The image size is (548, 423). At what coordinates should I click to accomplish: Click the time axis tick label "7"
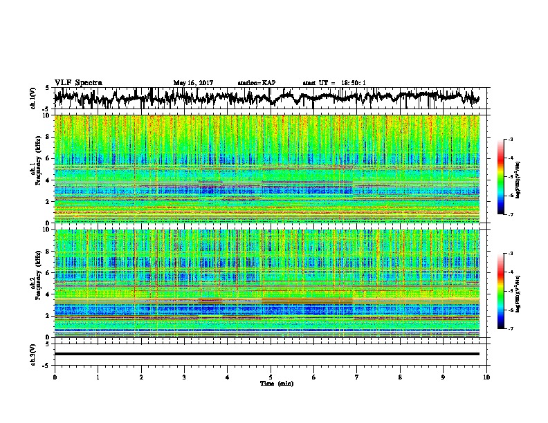(x=357, y=377)
